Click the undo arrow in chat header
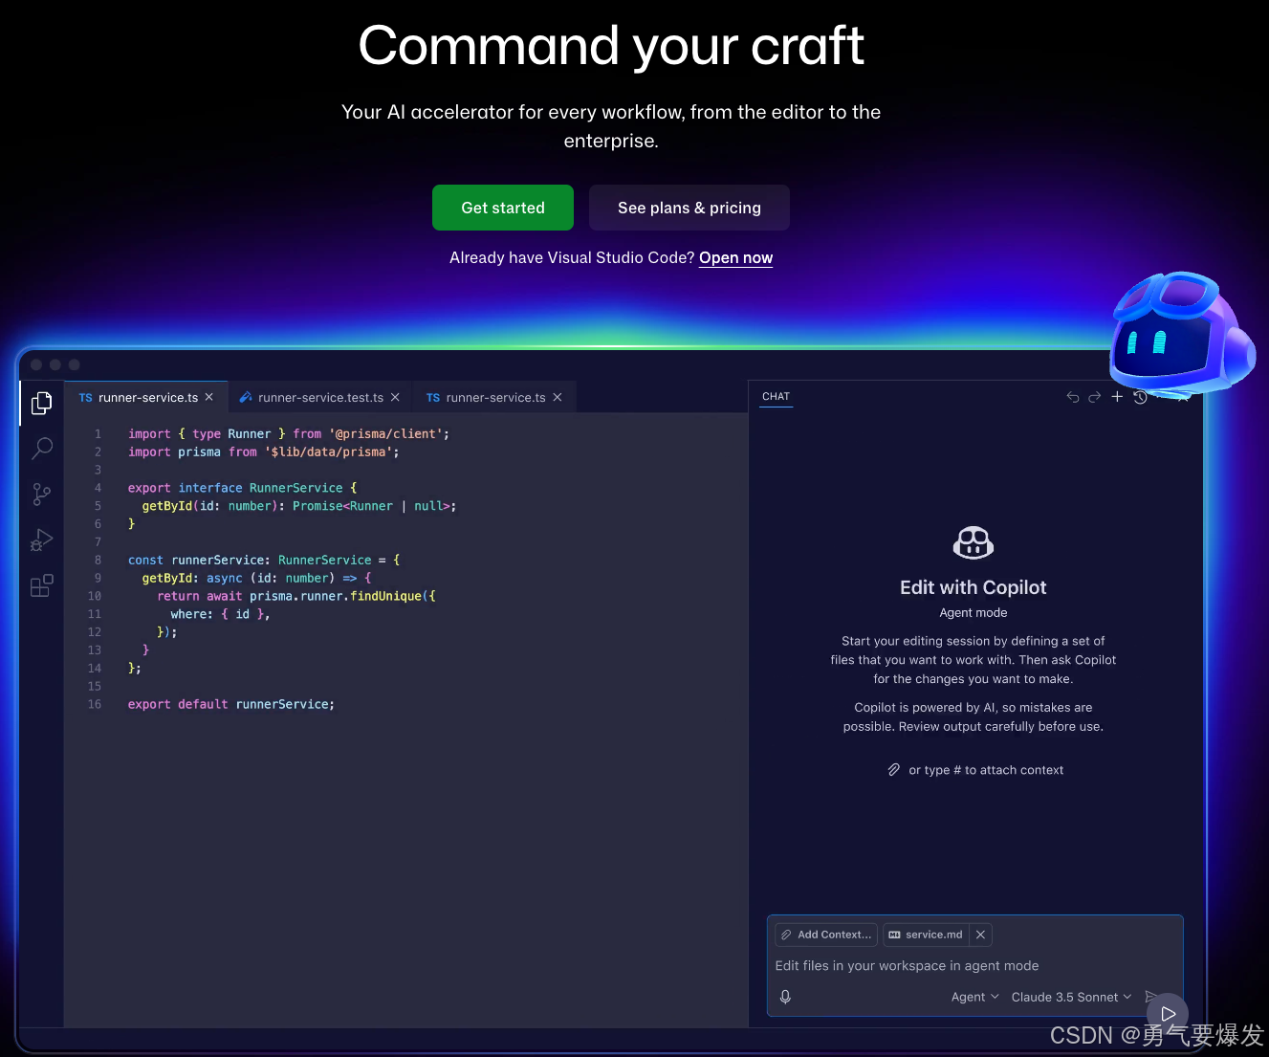Image resolution: width=1269 pixels, height=1057 pixels. pos(1073,397)
